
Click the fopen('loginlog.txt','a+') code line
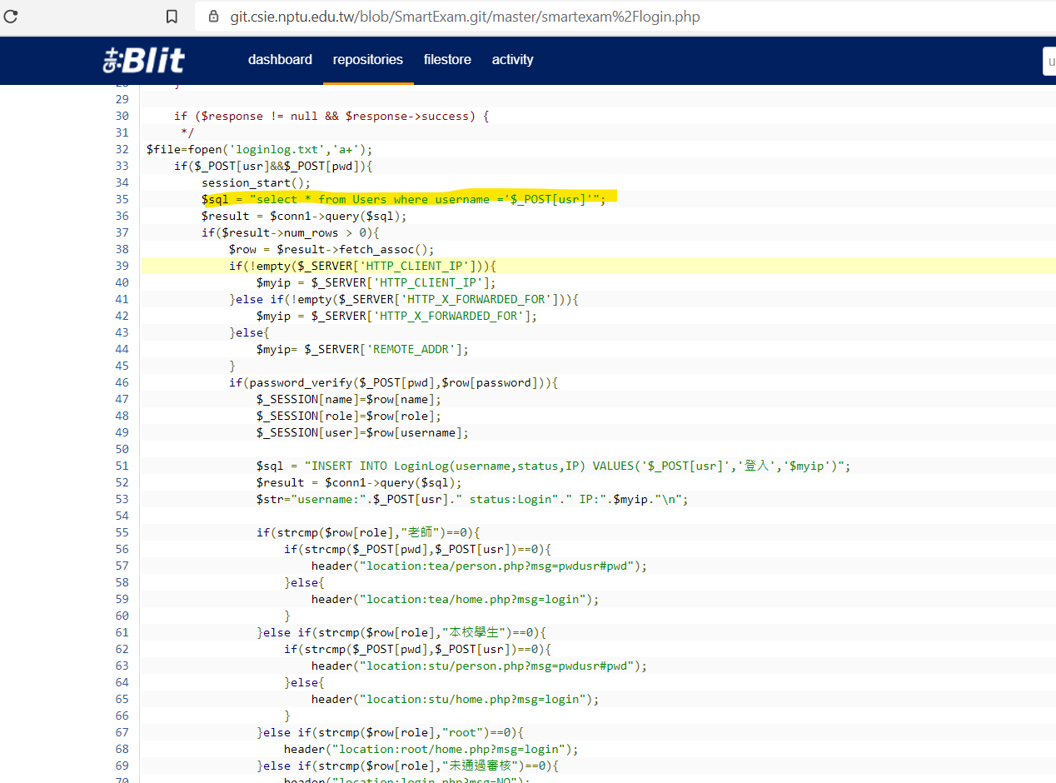259,149
